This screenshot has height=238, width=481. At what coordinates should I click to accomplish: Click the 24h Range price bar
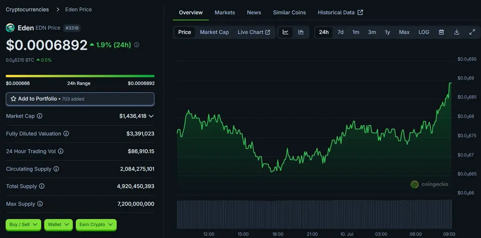(x=80, y=76)
